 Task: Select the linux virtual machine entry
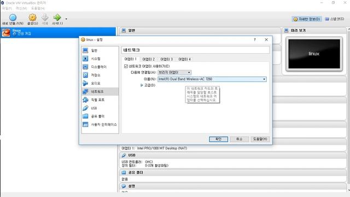tap(58, 32)
